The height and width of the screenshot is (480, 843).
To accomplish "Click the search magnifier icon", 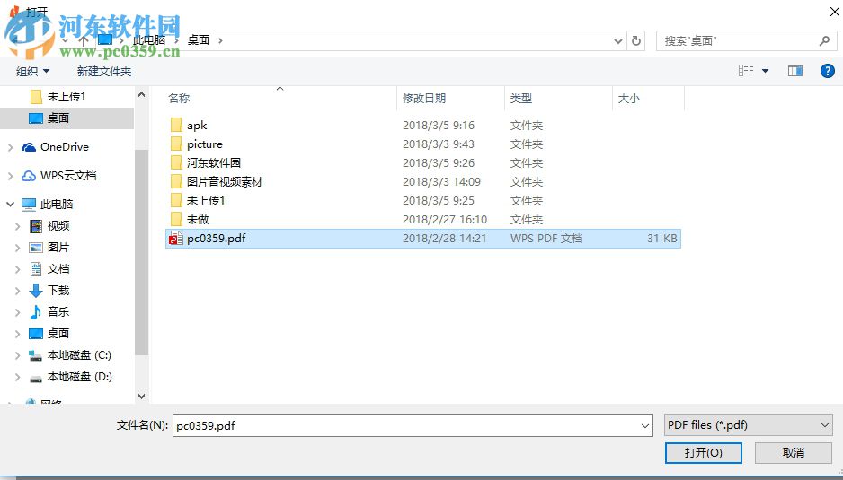I will coord(824,40).
